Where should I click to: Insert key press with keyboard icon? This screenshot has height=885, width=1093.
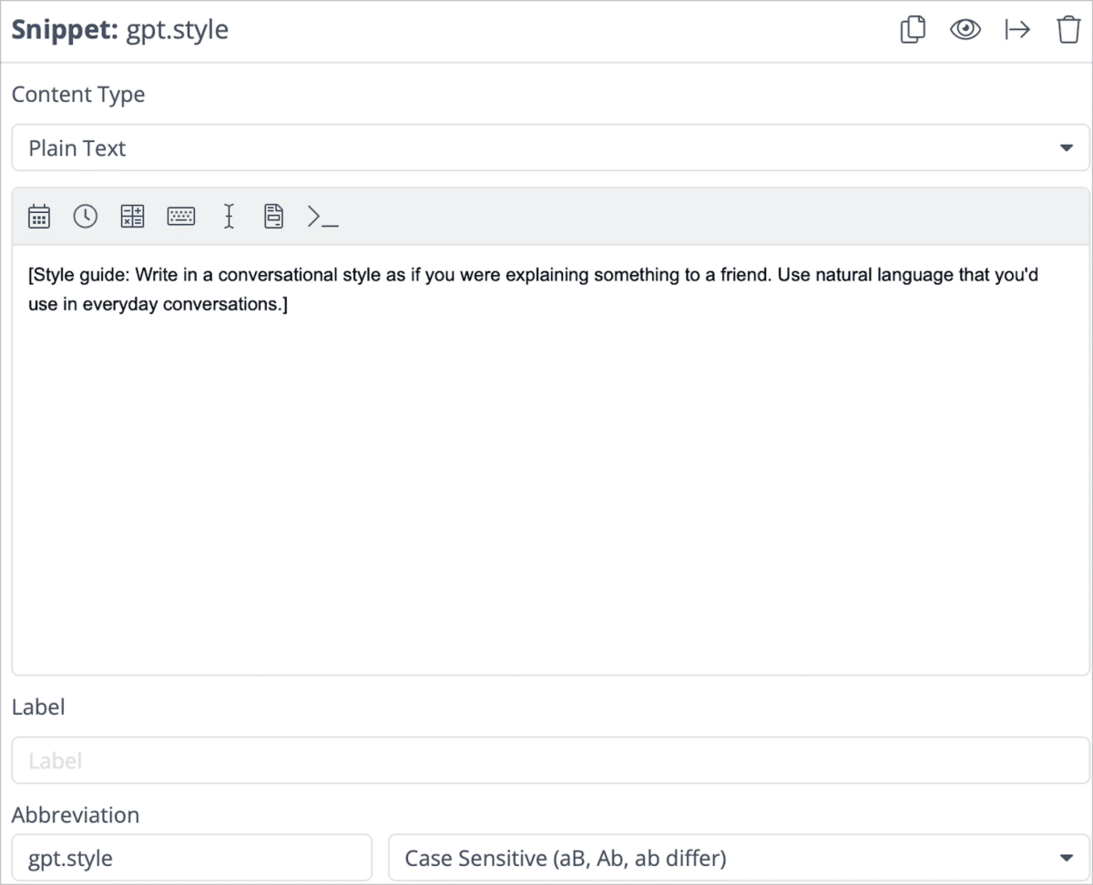[x=181, y=216]
